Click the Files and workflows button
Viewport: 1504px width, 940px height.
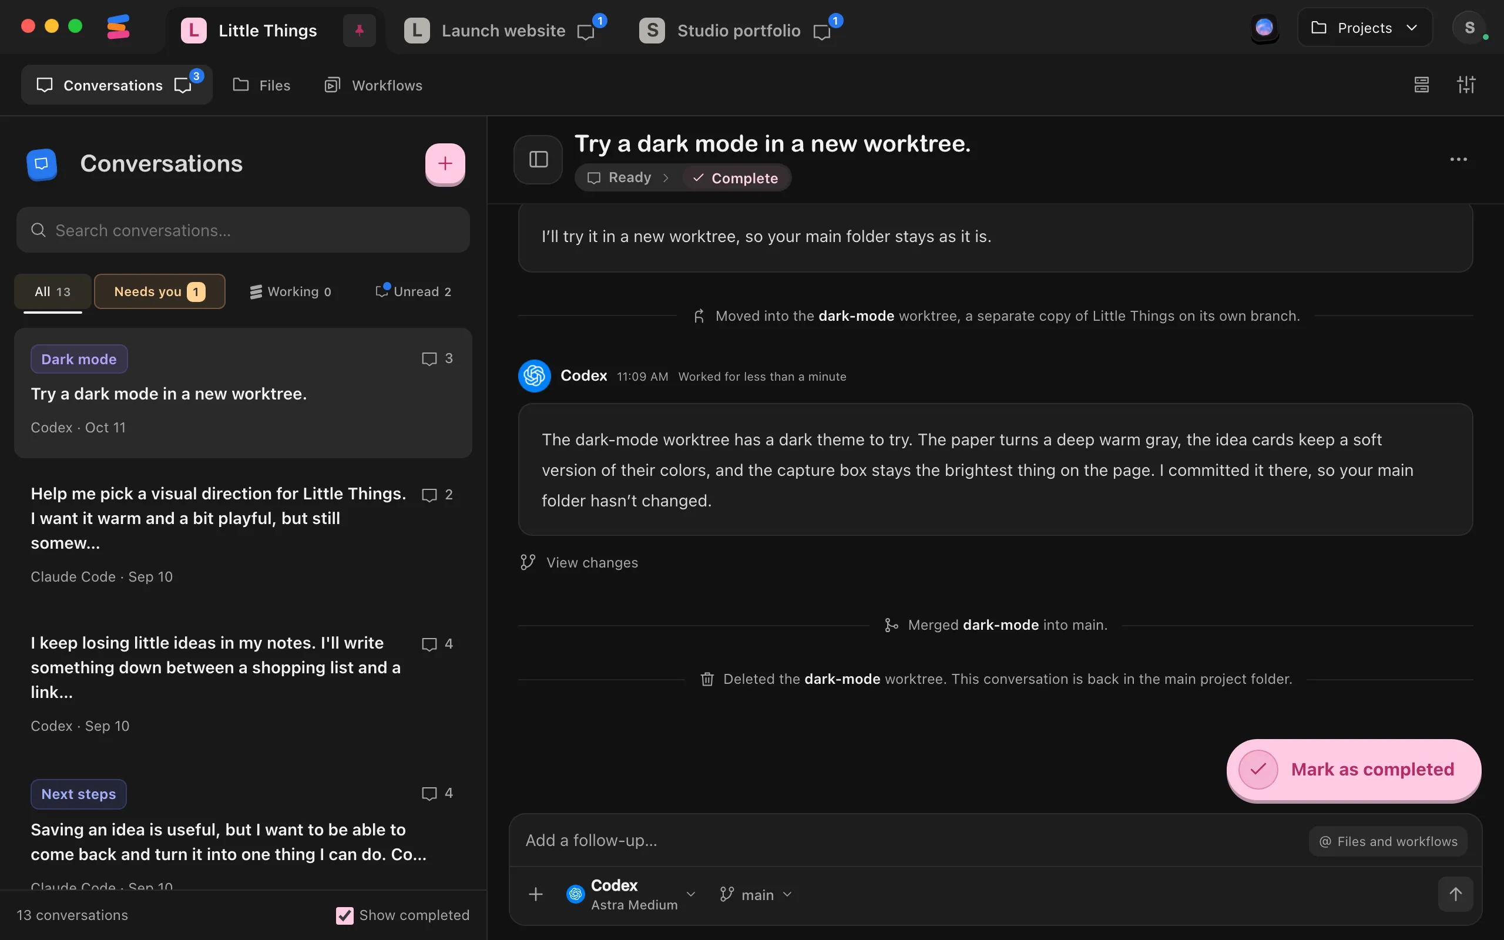[1388, 841]
